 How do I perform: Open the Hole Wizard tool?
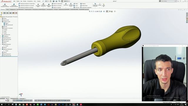(x=43, y=5)
